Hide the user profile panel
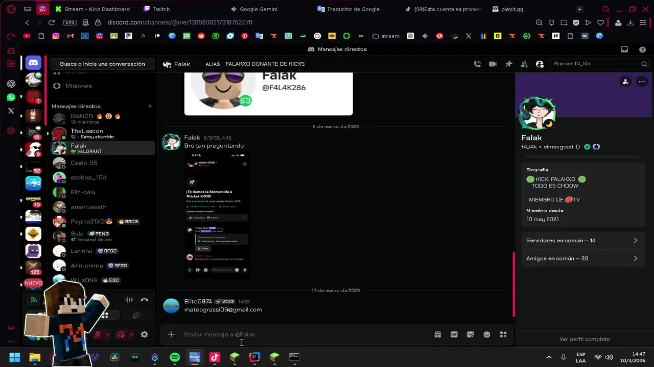This screenshot has width=654, height=367. pos(540,64)
